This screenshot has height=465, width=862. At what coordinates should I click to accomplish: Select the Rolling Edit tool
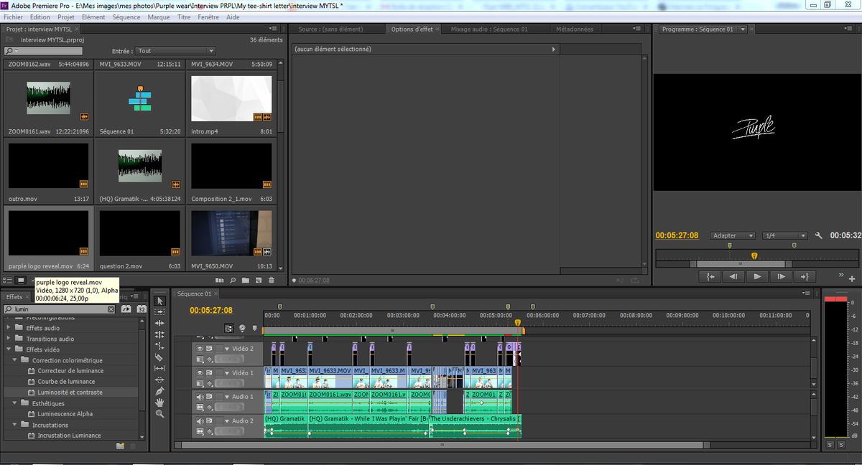click(160, 335)
